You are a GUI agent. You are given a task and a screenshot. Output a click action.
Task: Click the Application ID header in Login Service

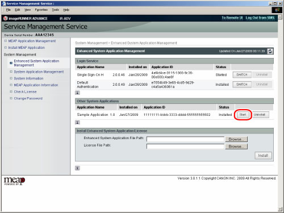[x=162, y=67]
